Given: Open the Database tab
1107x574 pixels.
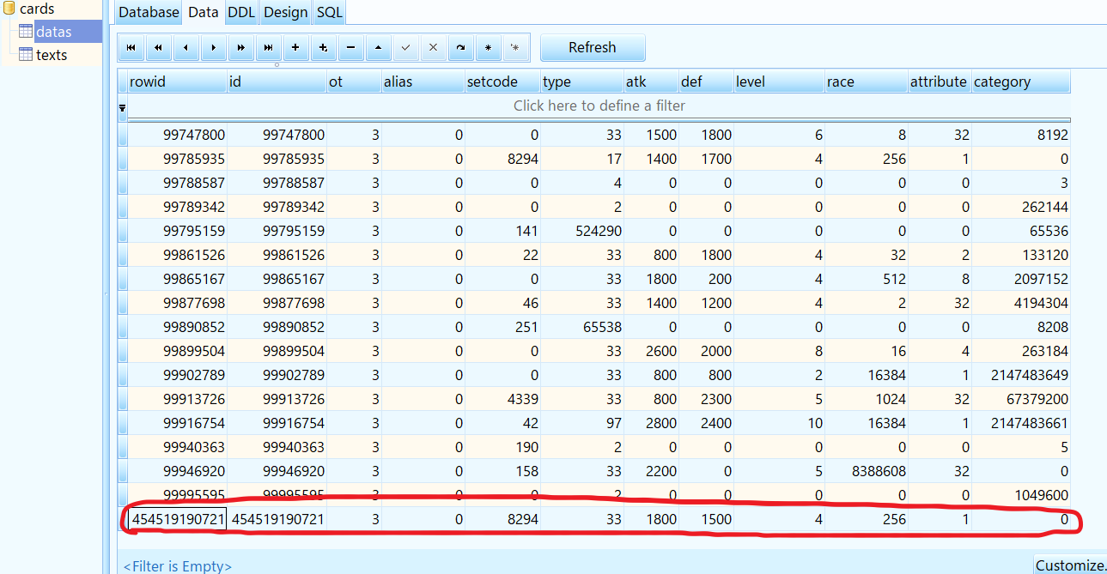Looking at the screenshot, I should point(149,13).
